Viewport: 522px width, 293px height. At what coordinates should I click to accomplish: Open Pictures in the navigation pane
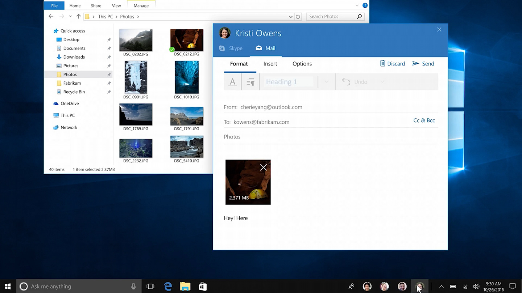point(67,66)
